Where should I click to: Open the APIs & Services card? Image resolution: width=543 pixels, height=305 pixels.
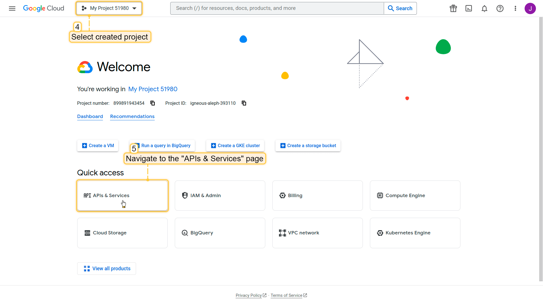coord(122,195)
